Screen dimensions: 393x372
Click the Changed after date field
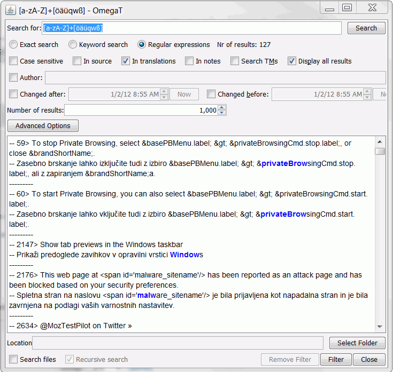click(x=114, y=94)
